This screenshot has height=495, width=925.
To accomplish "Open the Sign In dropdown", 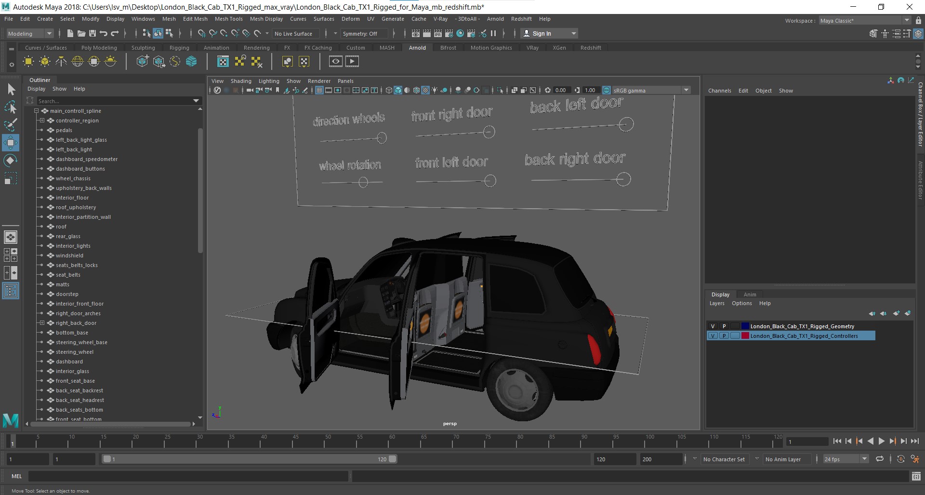I will (549, 33).
